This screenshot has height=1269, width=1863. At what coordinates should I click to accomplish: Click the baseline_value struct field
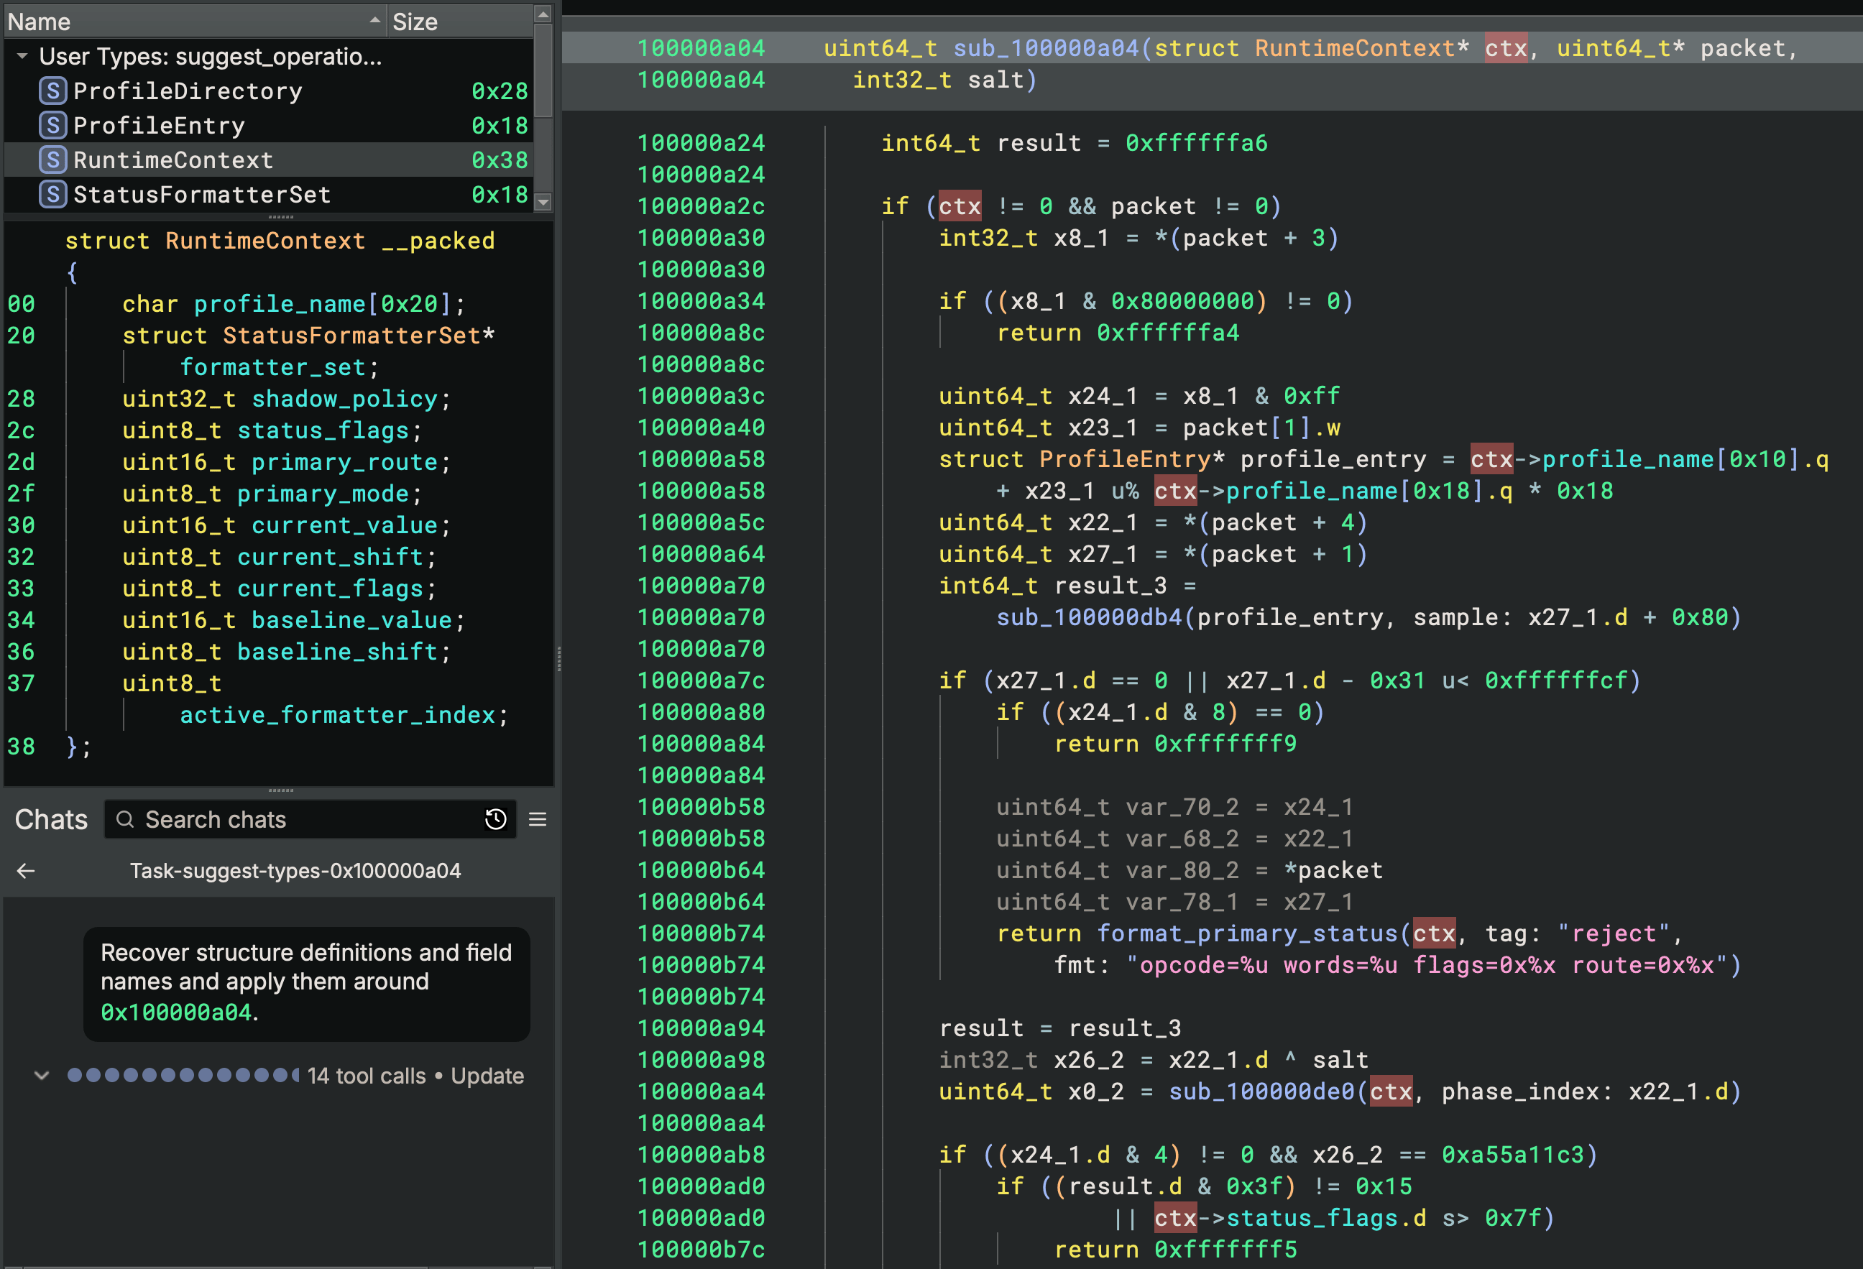(352, 619)
